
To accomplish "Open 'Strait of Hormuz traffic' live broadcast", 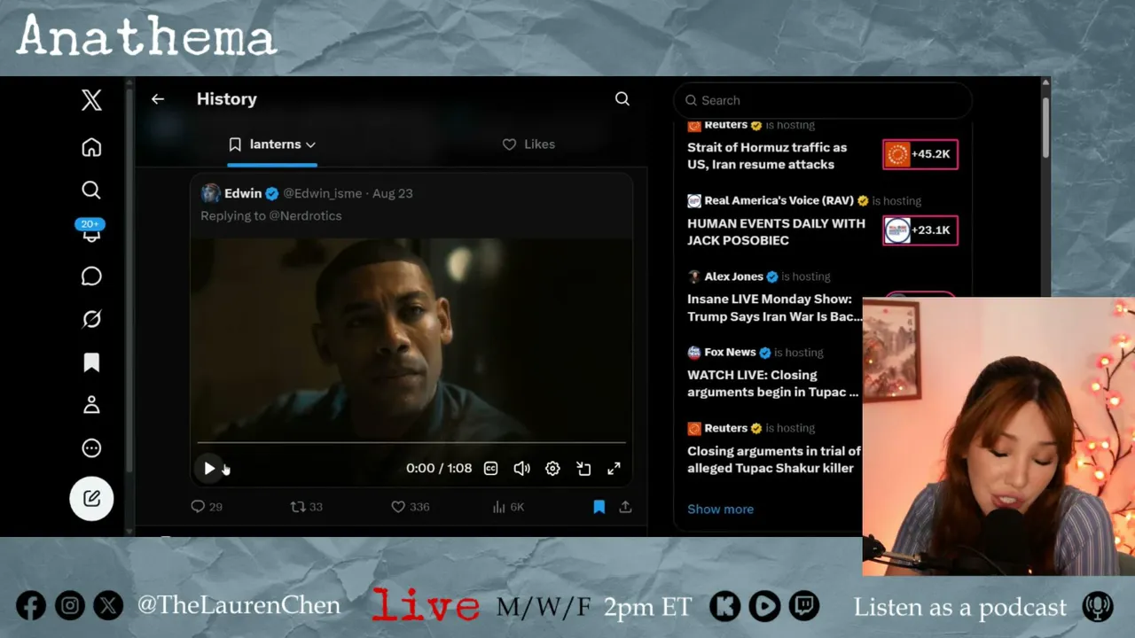I will click(767, 156).
